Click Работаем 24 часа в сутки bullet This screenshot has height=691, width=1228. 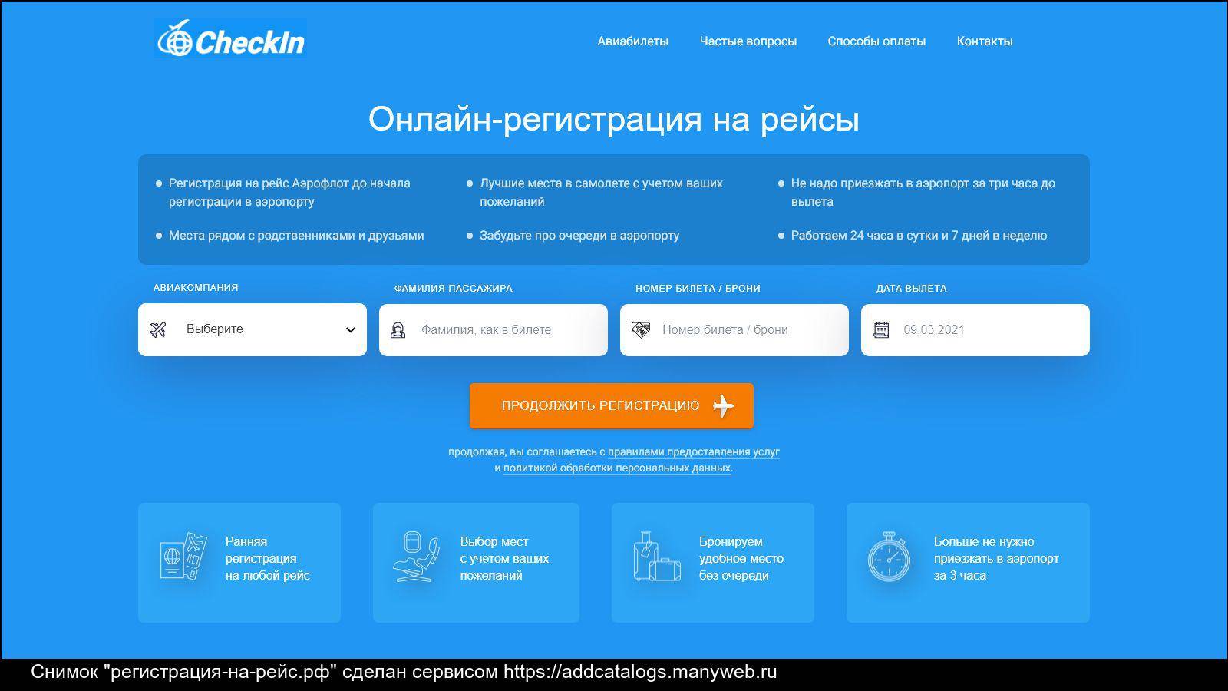919,236
